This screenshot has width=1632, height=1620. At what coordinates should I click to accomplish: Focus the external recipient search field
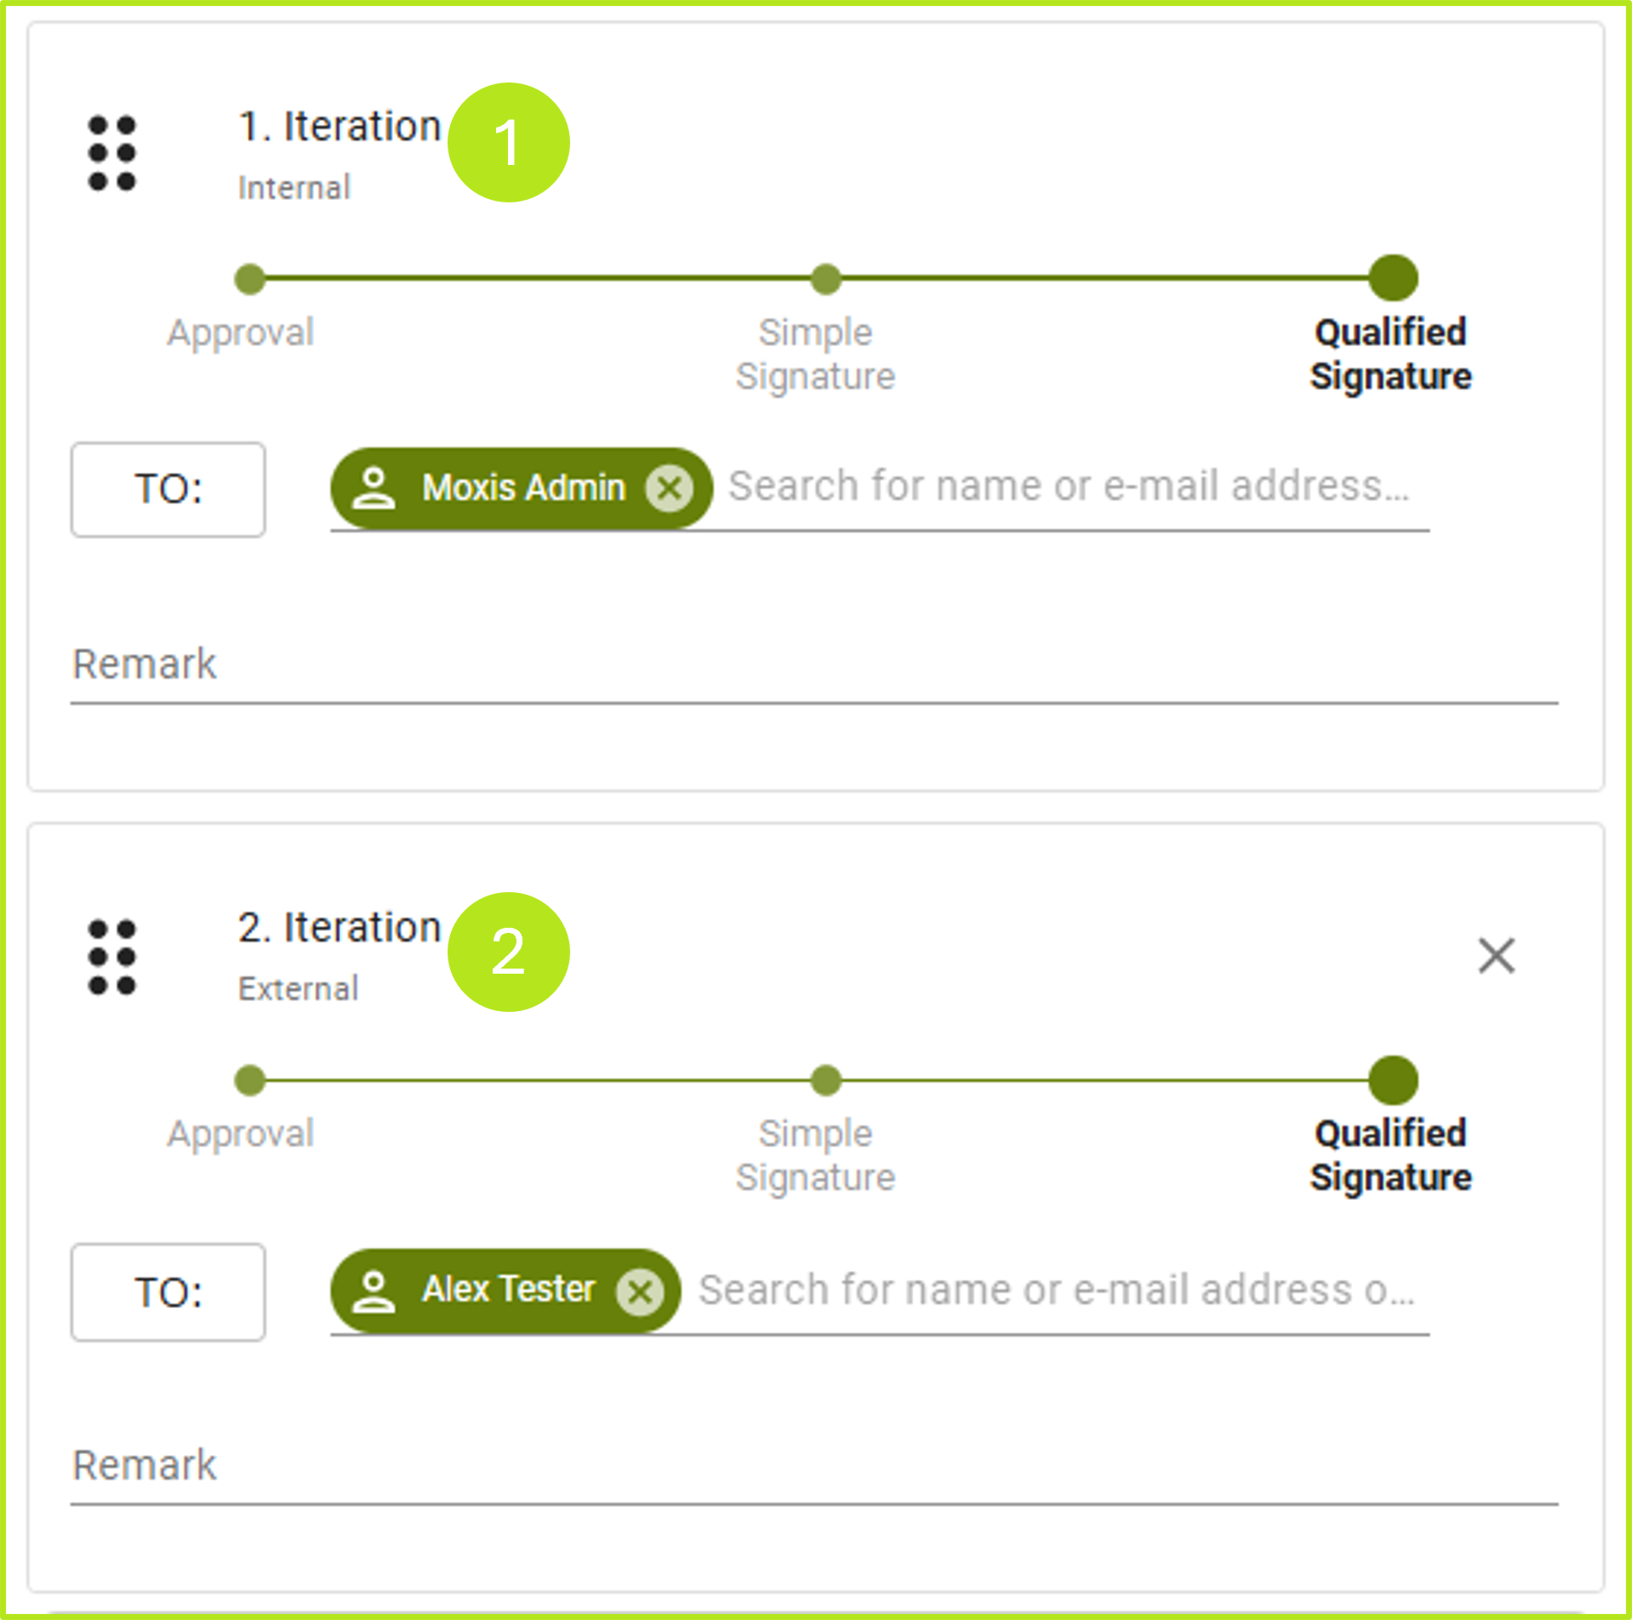pyautogui.click(x=1055, y=1290)
